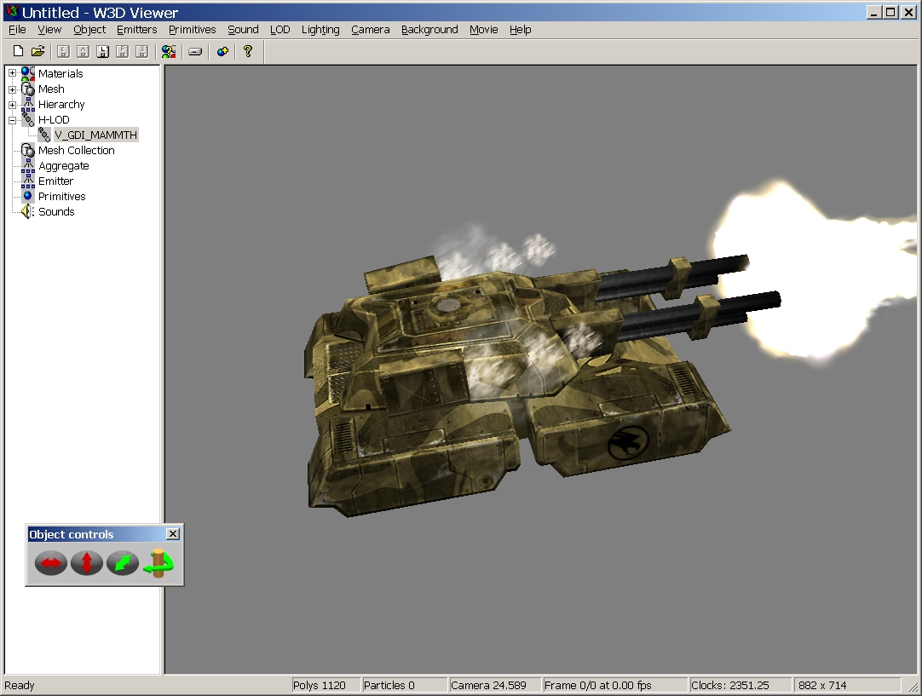This screenshot has height=696, width=922.
Task: Open the LOD menu
Action: coord(279,30)
